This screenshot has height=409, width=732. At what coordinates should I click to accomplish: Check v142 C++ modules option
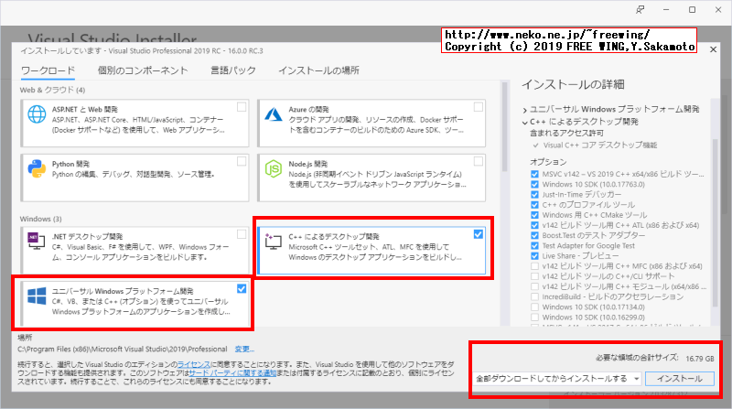534,286
